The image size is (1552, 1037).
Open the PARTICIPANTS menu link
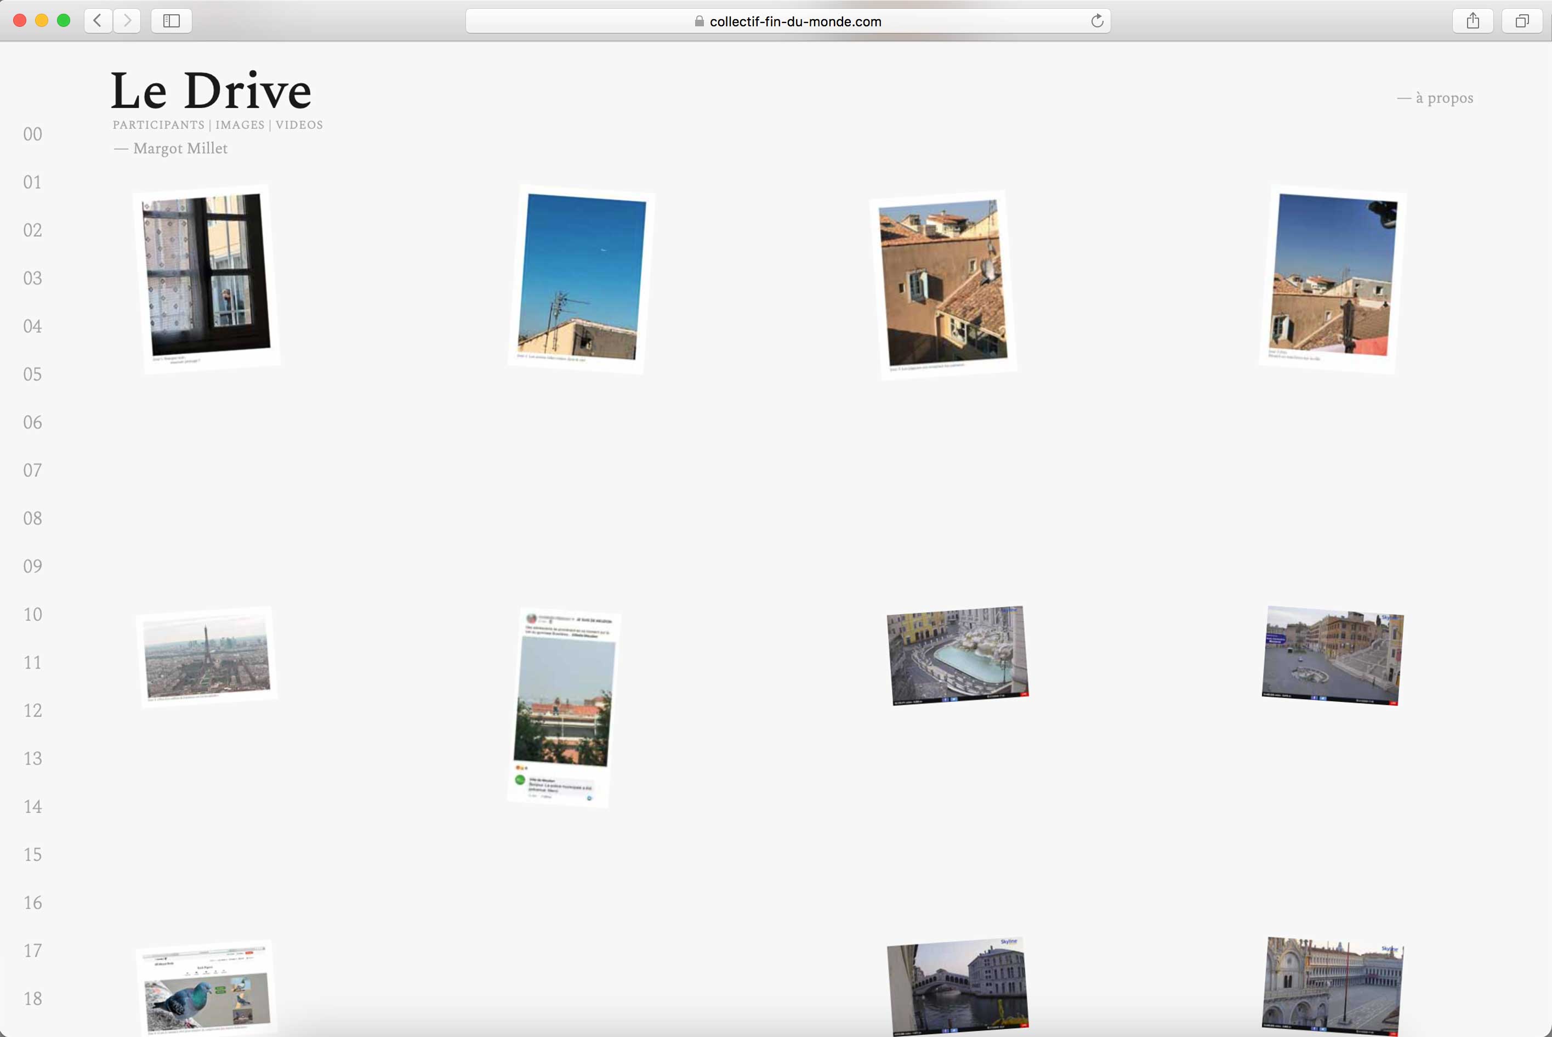[x=158, y=125]
